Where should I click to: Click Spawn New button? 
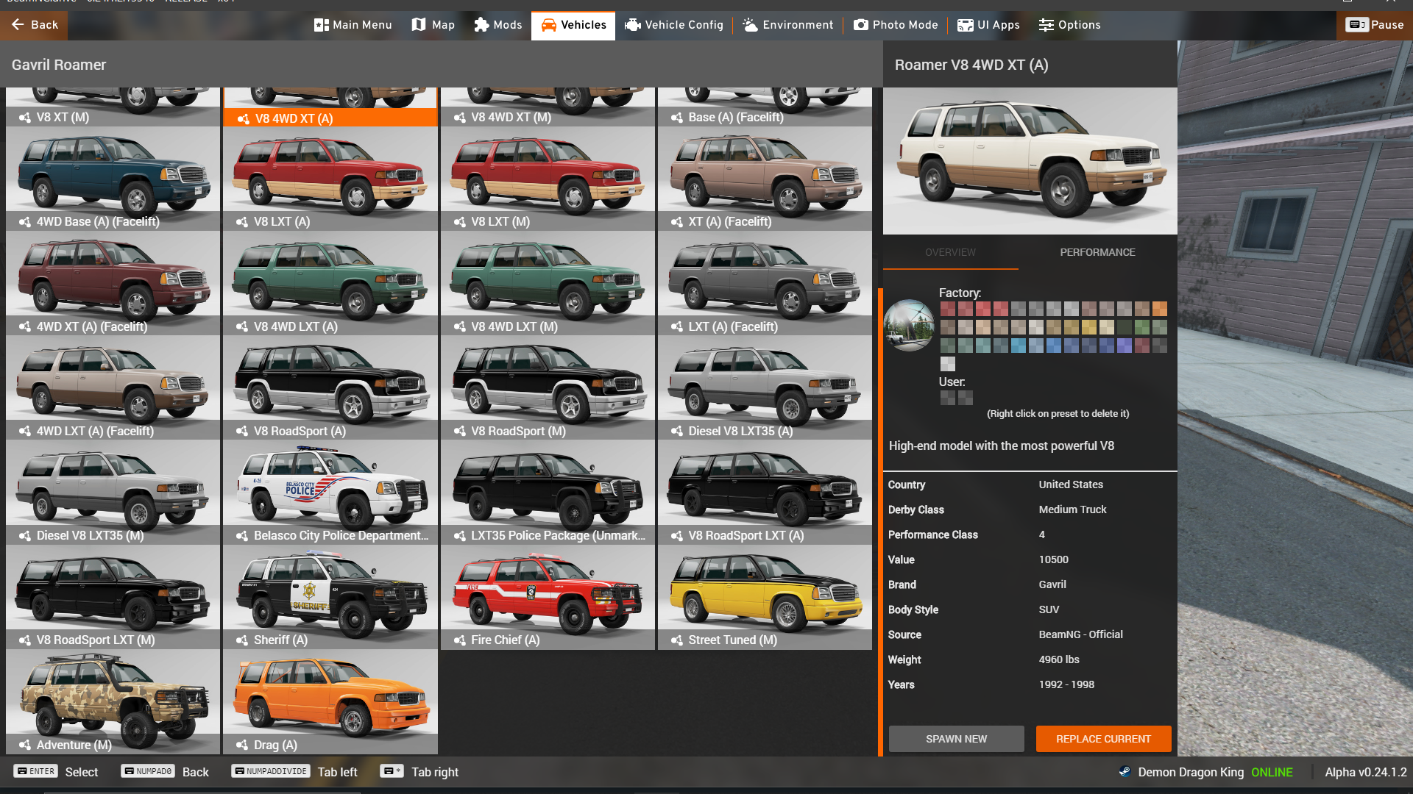pyautogui.click(x=956, y=739)
